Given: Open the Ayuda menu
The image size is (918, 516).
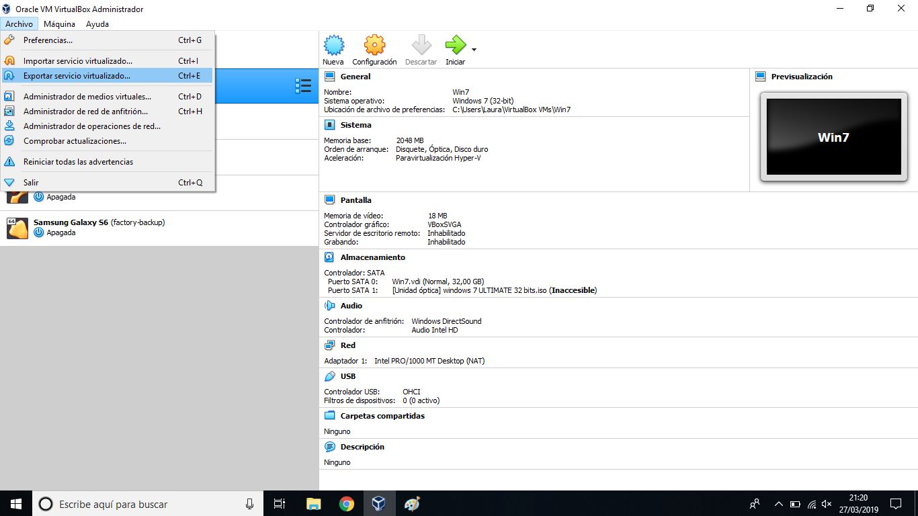Looking at the screenshot, I should point(97,24).
